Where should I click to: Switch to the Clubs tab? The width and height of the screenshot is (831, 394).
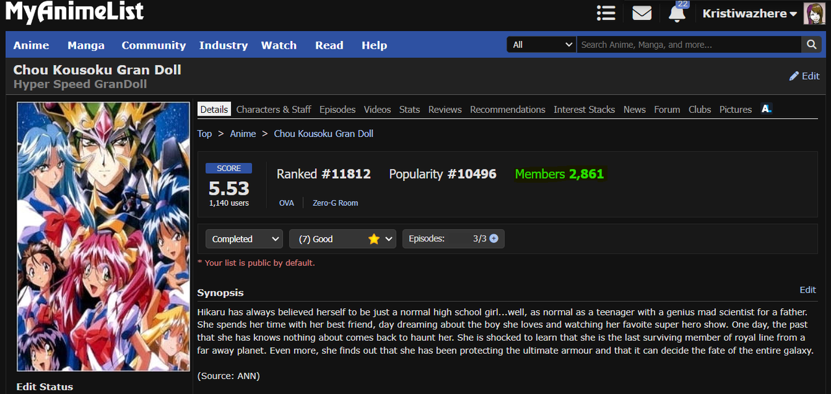(700, 109)
